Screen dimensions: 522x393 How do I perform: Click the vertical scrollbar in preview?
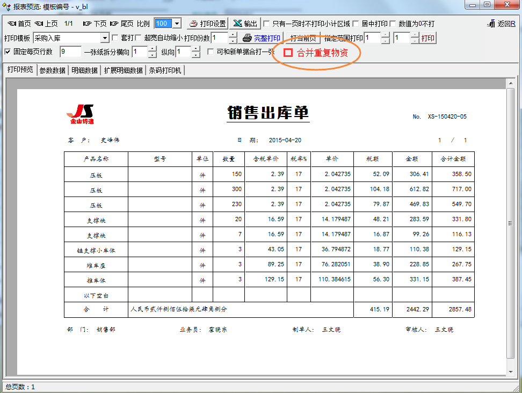tap(510, 224)
